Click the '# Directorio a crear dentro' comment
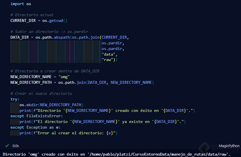 pyautogui.click(x=55, y=71)
